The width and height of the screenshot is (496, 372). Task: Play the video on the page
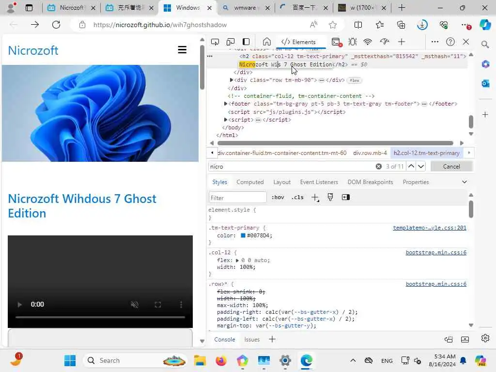(19, 304)
